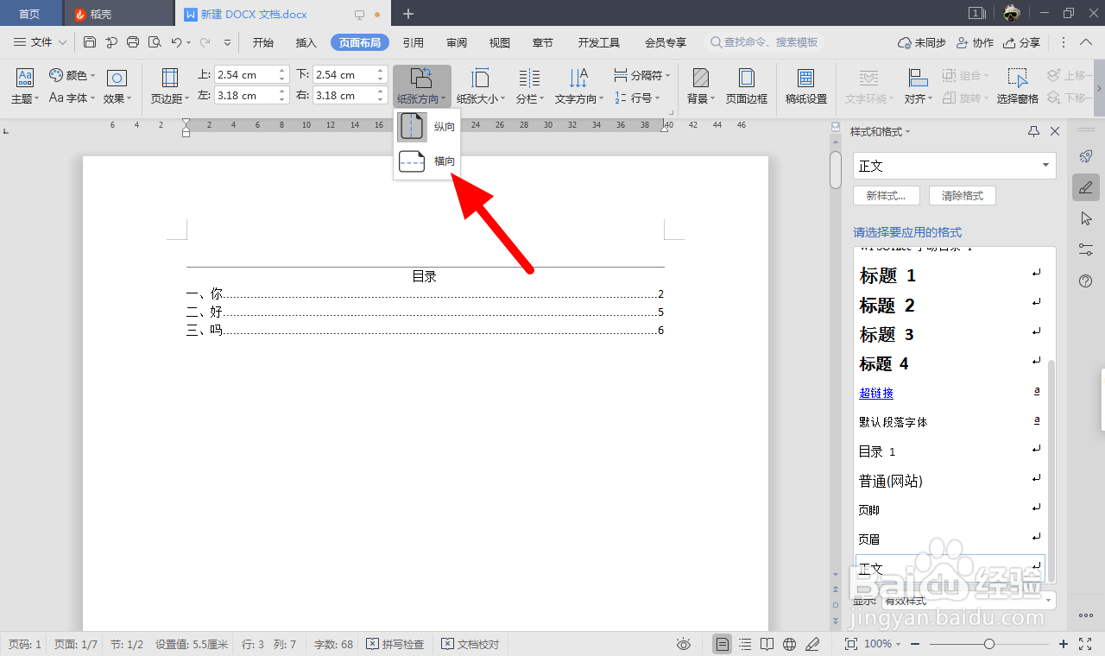
Task: Click the 清除格式 button
Action: pyautogui.click(x=963, y=196)
